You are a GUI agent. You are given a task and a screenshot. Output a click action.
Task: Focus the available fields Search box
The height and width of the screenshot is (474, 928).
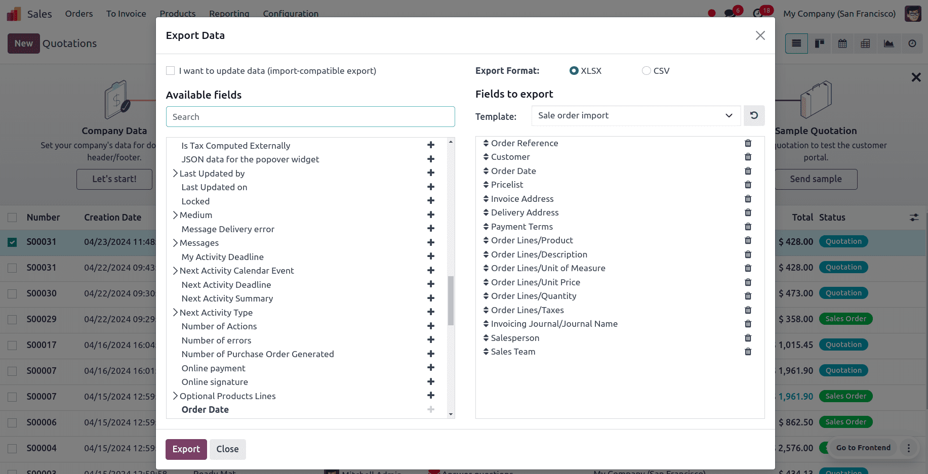pyautogui.click(x=310, y=117)
